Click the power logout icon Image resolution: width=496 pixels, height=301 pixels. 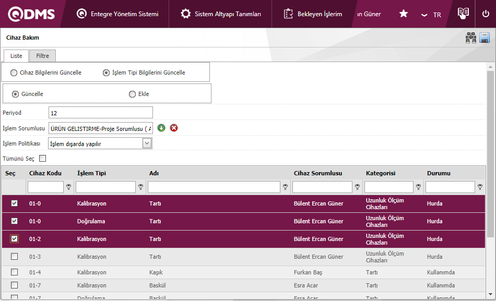pyautogui.click(x=486, y=14)
